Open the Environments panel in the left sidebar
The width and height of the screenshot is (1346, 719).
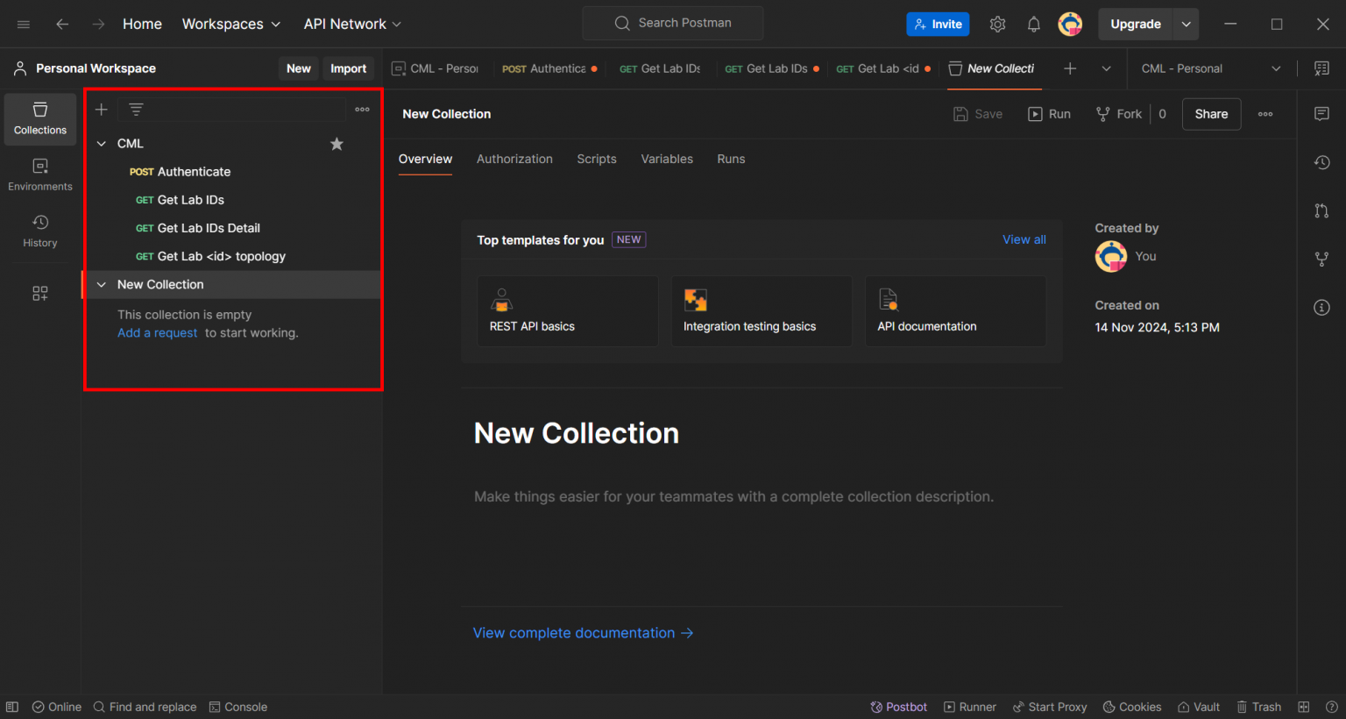39,174
